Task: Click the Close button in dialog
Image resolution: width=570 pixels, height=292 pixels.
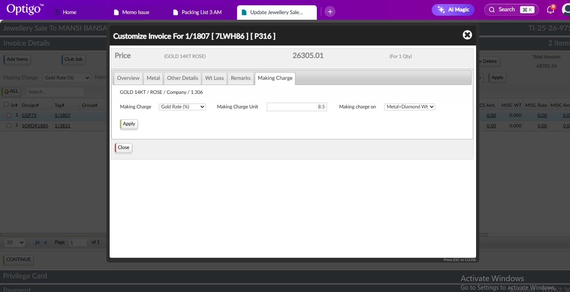Action: click(123, 148)
